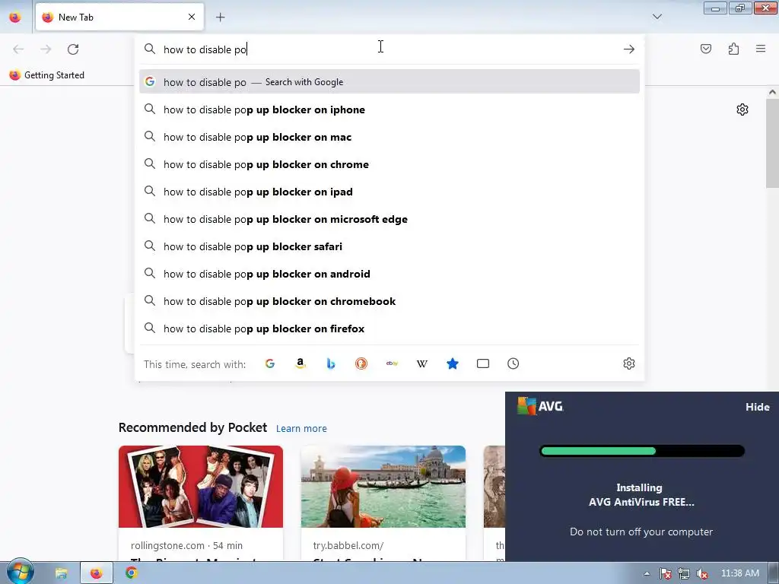Search this time with eBay icon
The width and height of the screenshot is (779, 584).
[392, 363]
